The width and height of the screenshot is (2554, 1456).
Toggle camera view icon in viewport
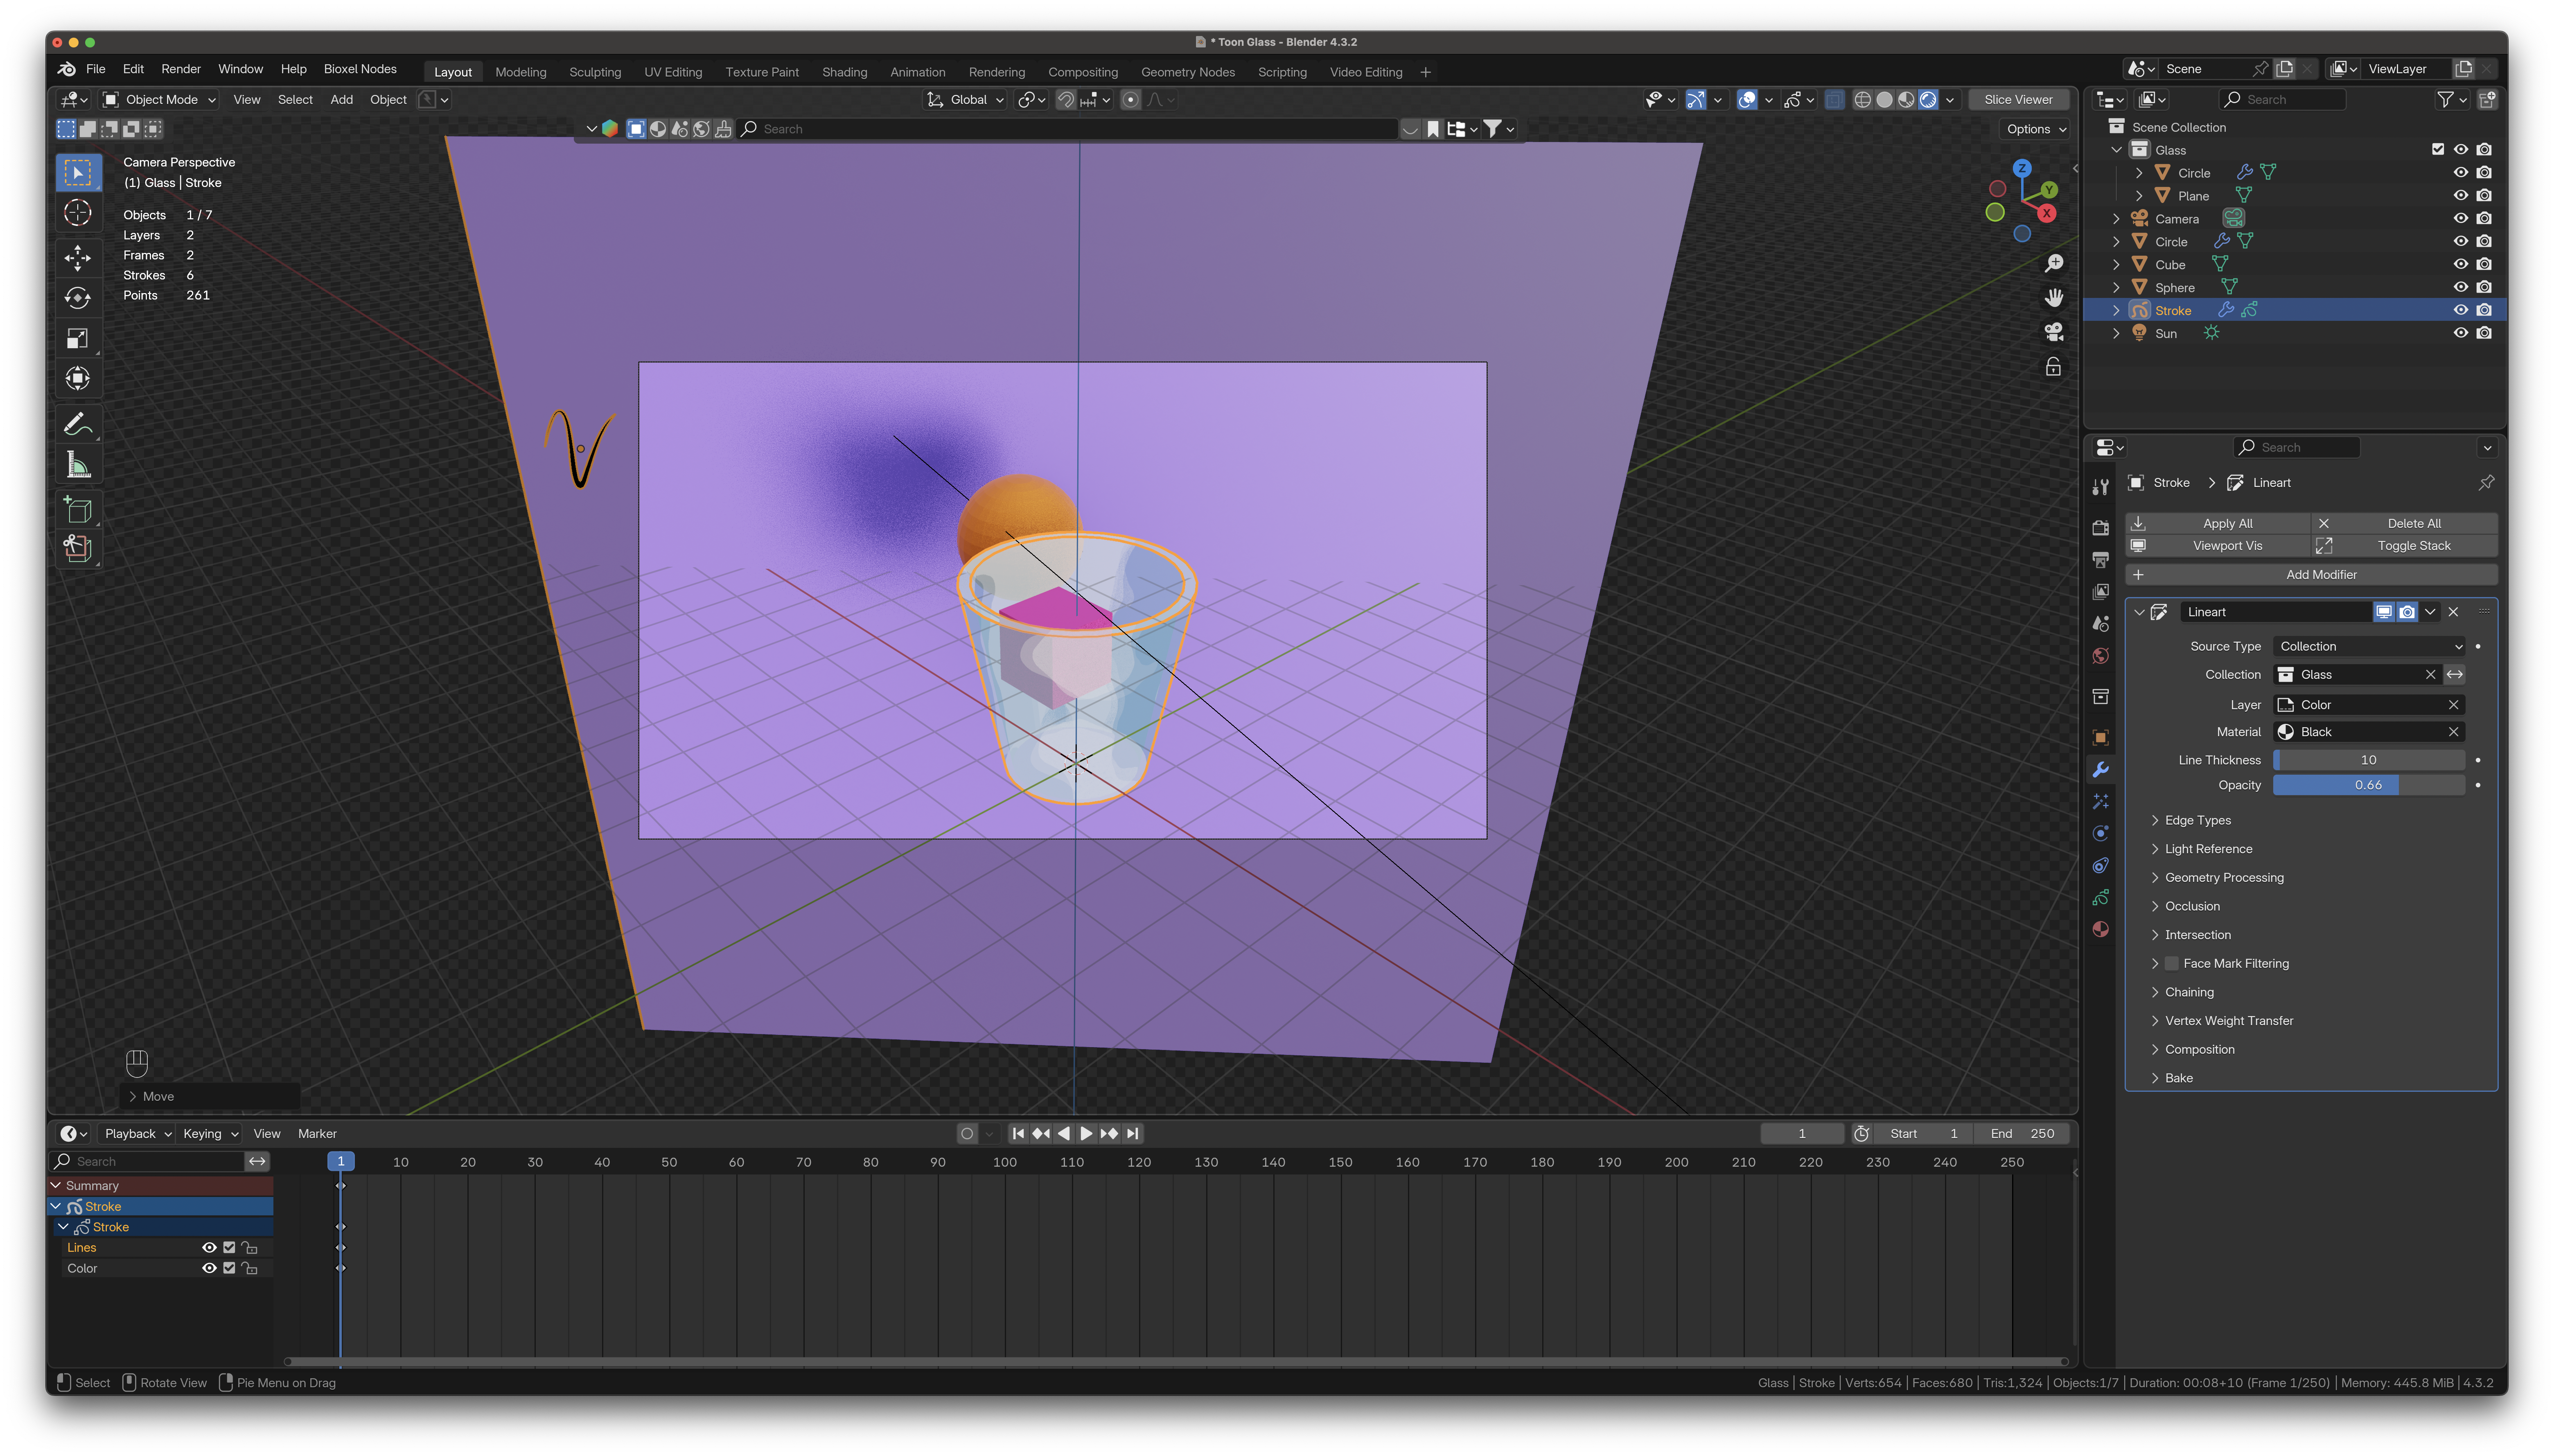click(2053, 332)
